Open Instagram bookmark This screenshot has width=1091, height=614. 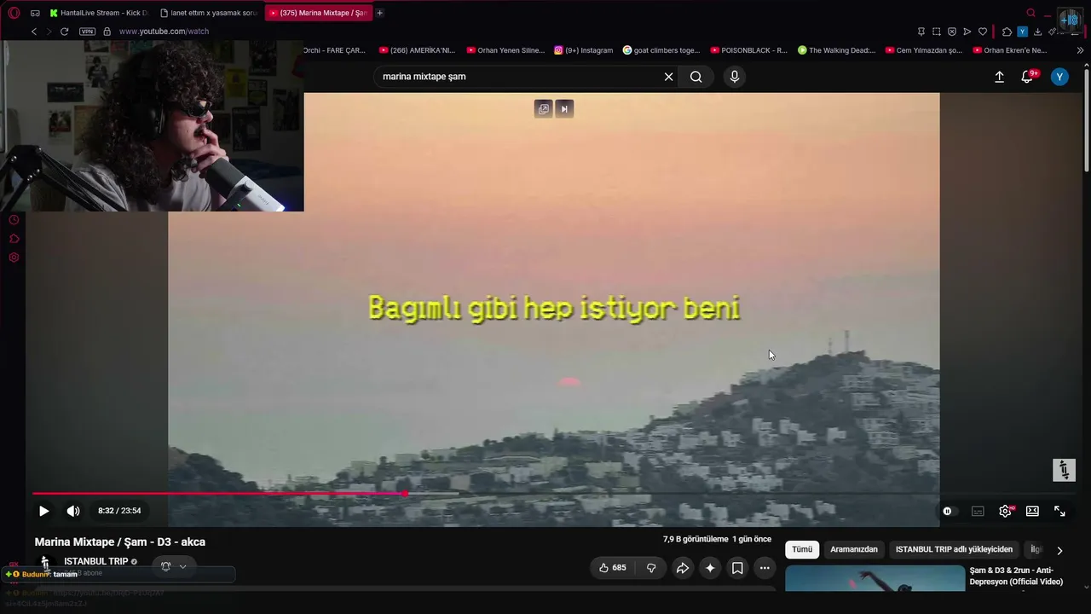coord(584,50)
